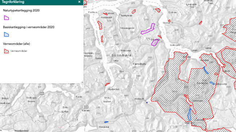236x132 pixels.
Task: Click the legend panel resize handle corner
Action: 82,82
